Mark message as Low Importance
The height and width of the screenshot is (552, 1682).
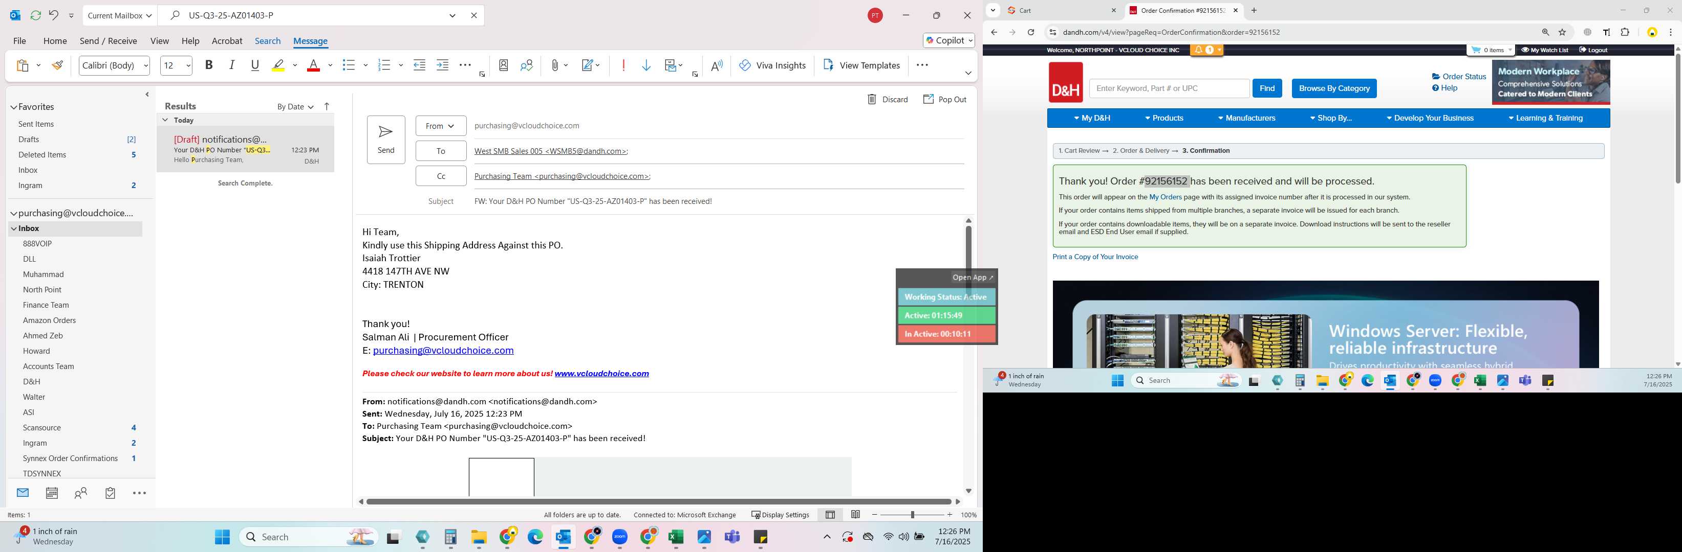(646, 65)
